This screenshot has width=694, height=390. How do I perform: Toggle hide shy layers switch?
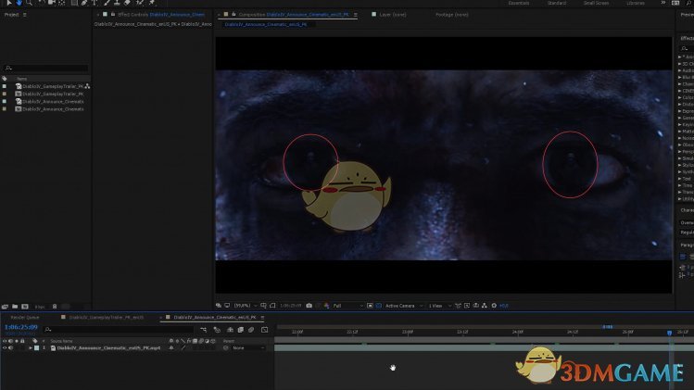(230, 330)
